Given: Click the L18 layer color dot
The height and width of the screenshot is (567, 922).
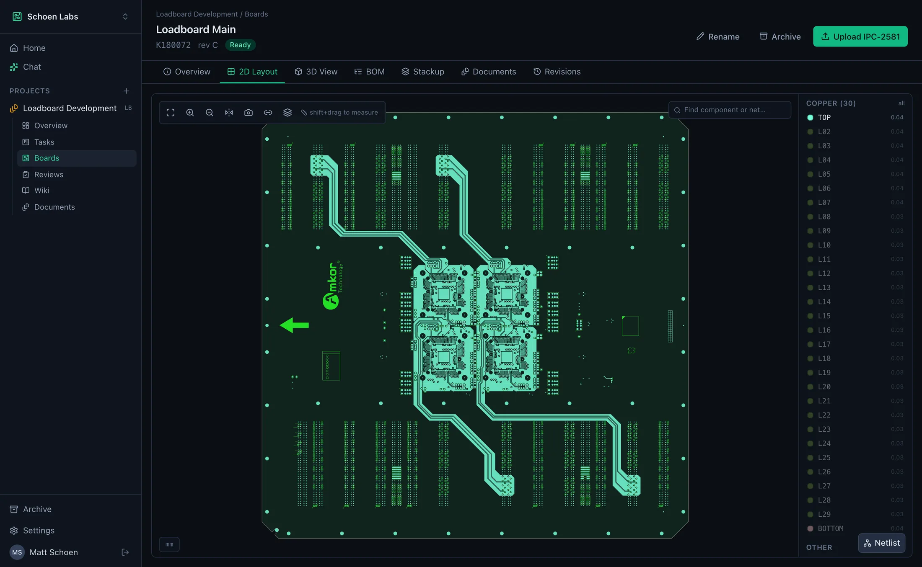Looking at the screenshot, I should pyautogui.click(x=810, y=358).
